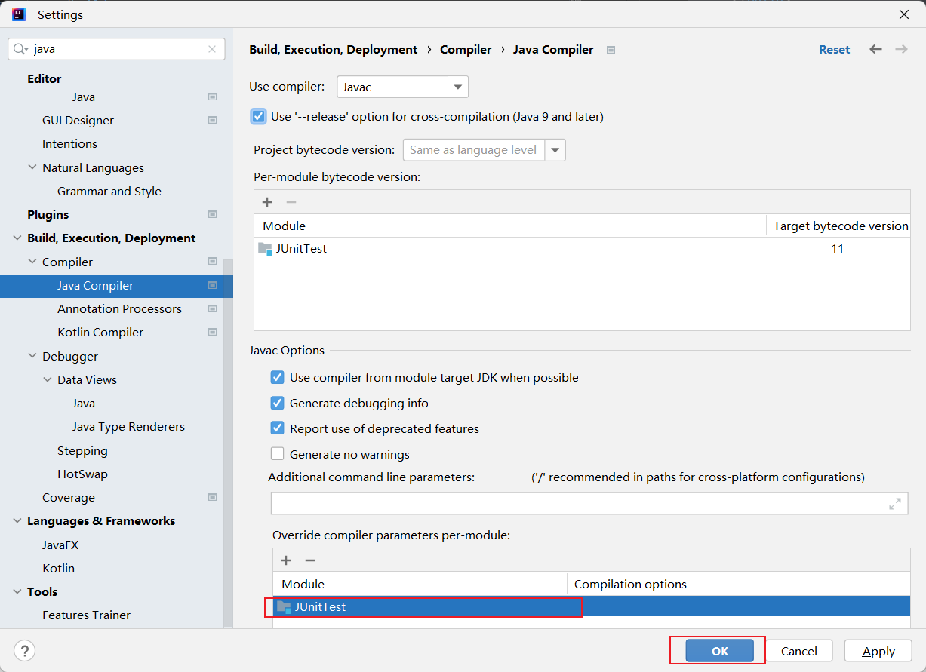Click expand icon in command line parameters field
Image resolution: width=926 pixels, height=672 pixels.
(895, 504)
